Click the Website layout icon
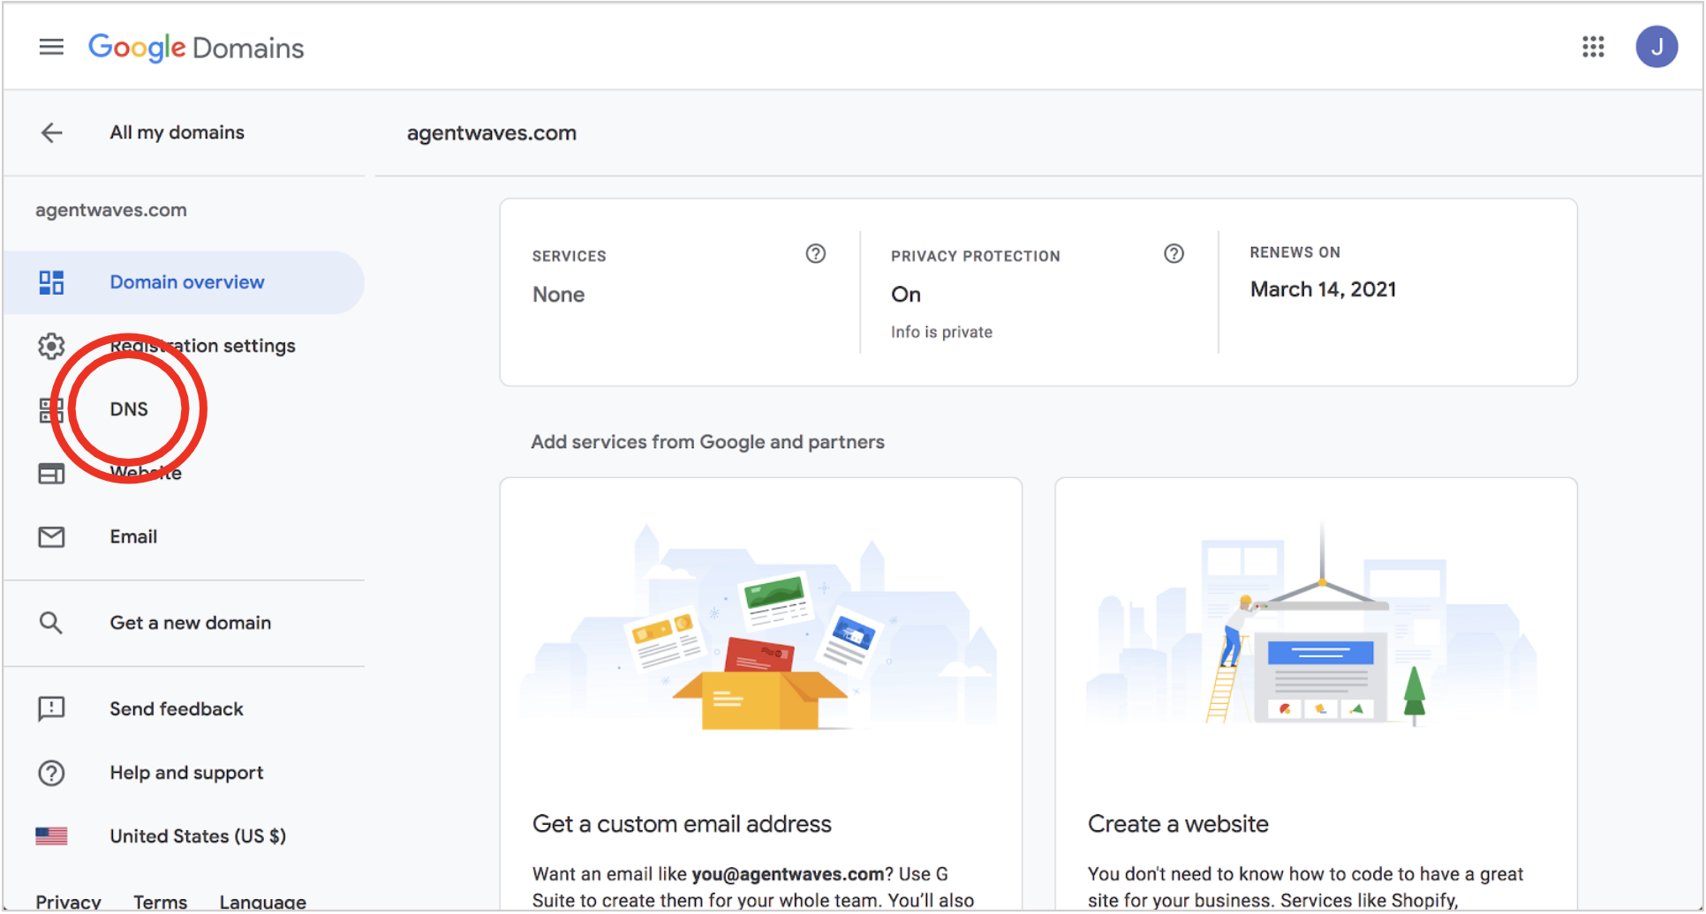The width and height of the screenshot is (1706, 914). 51,474
